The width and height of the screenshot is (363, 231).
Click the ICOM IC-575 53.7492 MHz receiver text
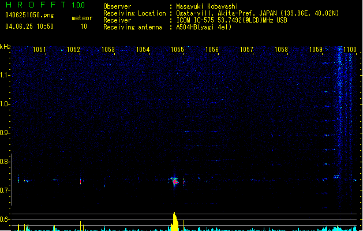tap(231, 20)
